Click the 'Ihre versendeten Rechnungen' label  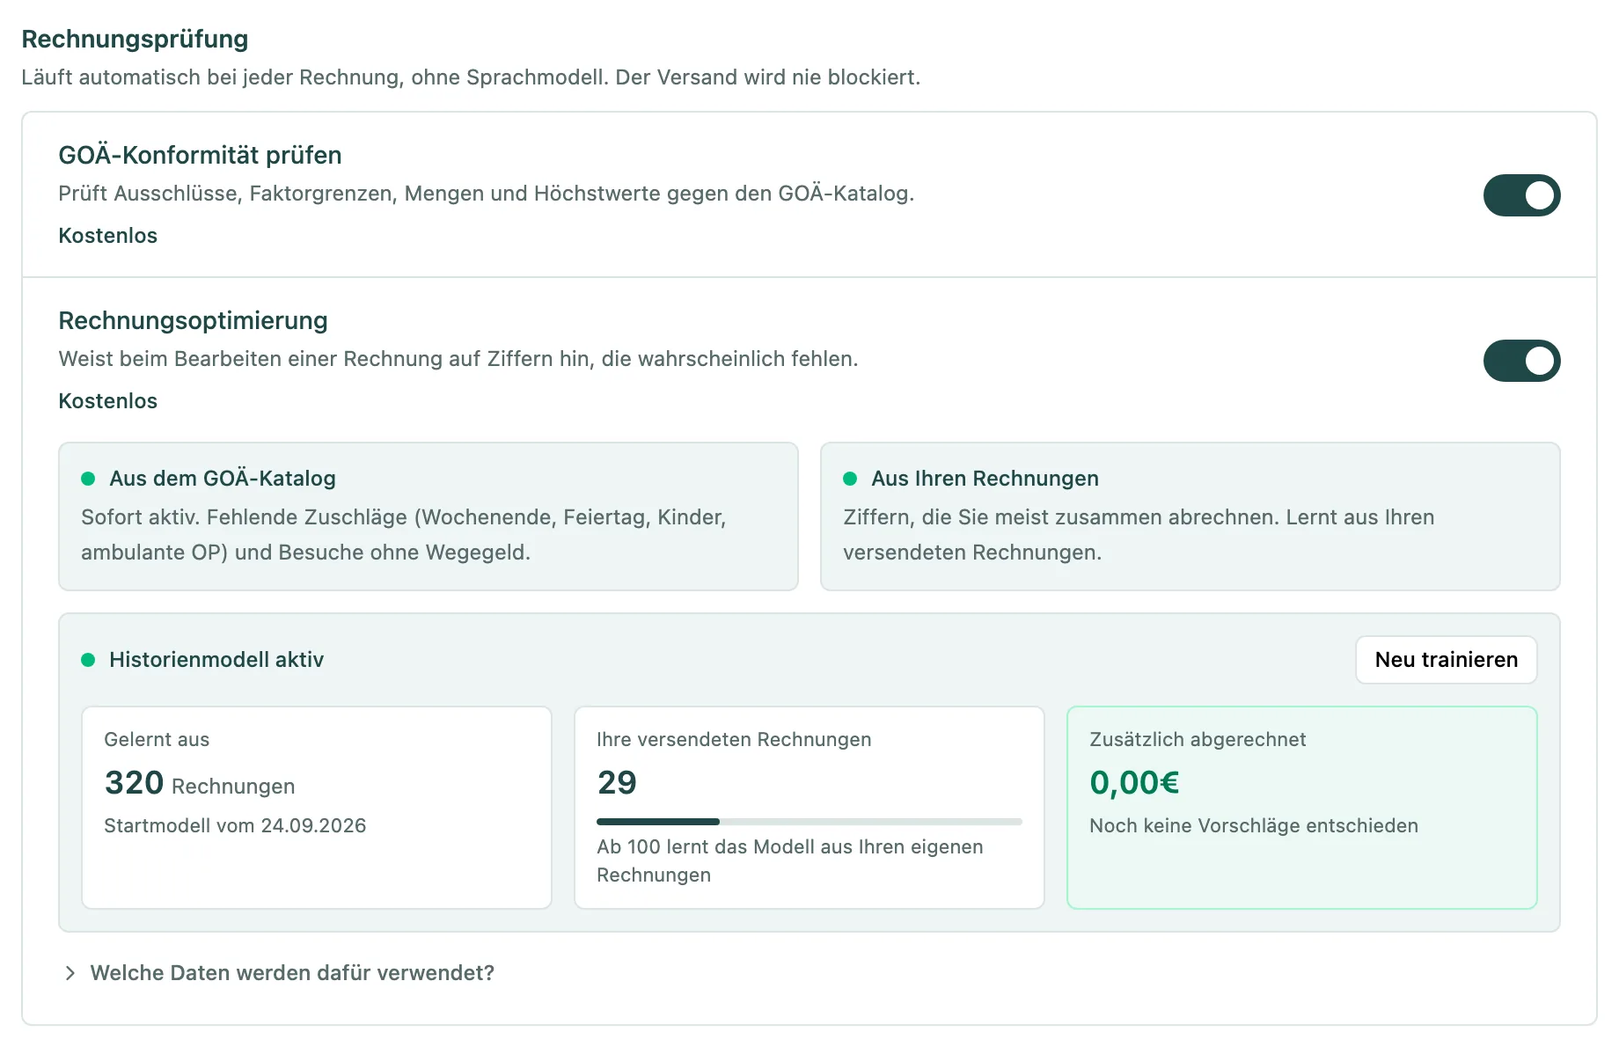click(734, 740)
